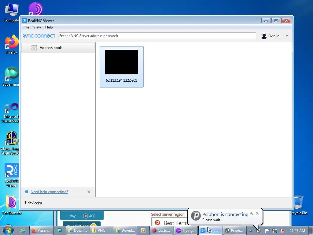Click the Supermium taskbar icon
This screenshot has width=313, height=235.
[60, 230]
